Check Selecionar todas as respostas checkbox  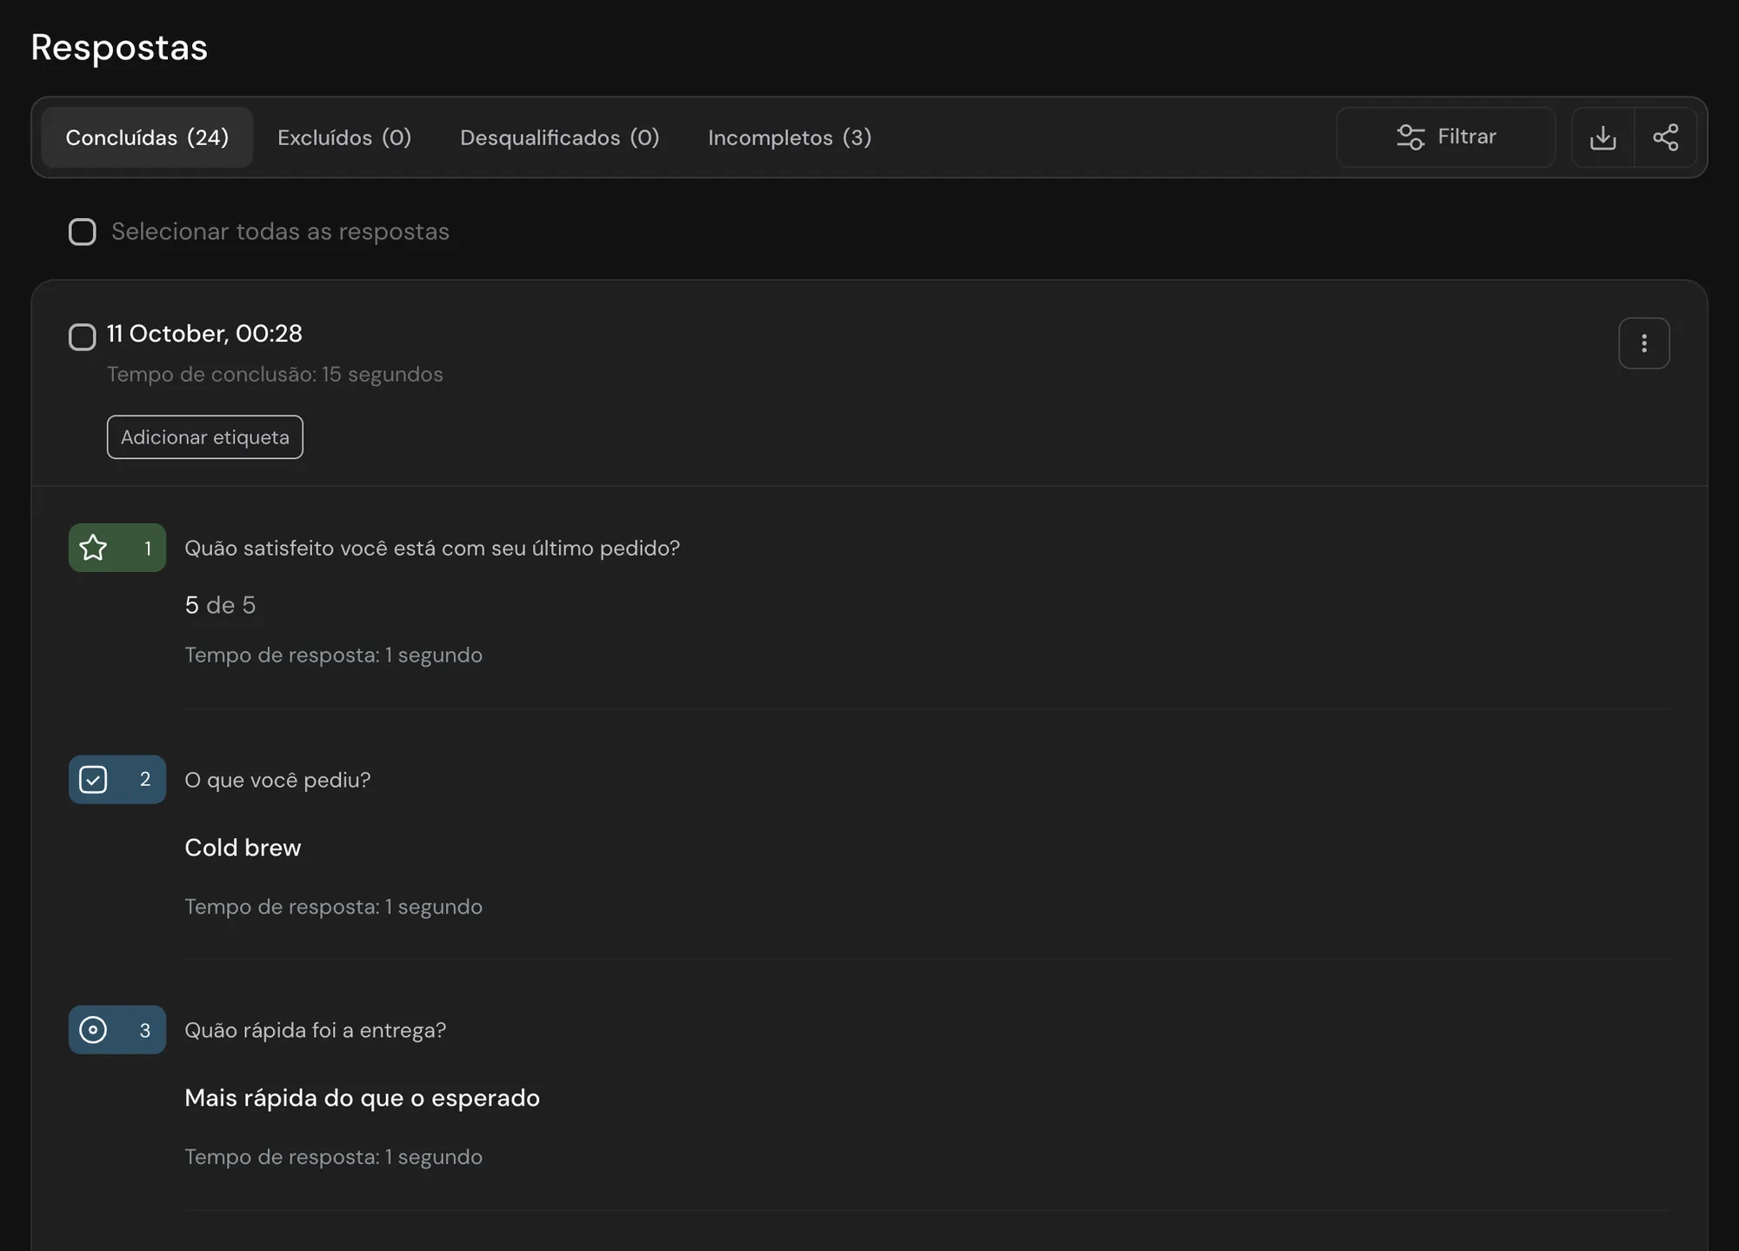click(83, 232)
